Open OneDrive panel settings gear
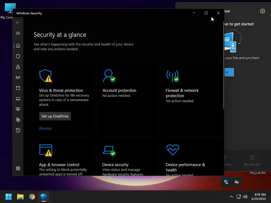This screenshot has height=203, width=271. pos(262,11)
